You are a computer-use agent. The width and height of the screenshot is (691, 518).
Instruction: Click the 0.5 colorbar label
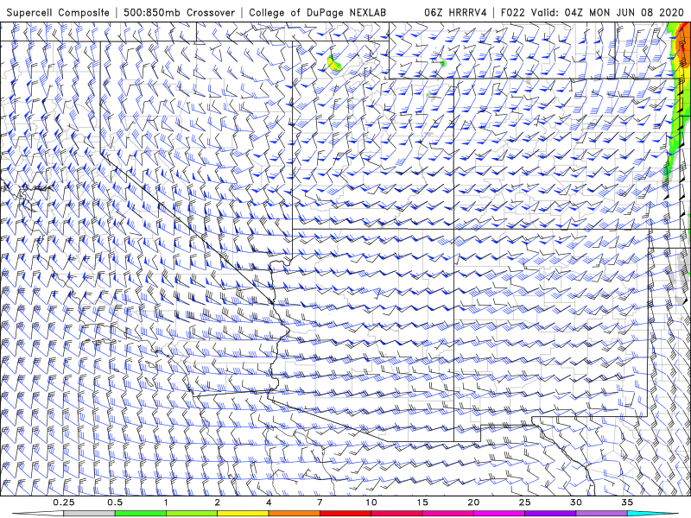tap(115, 502)
